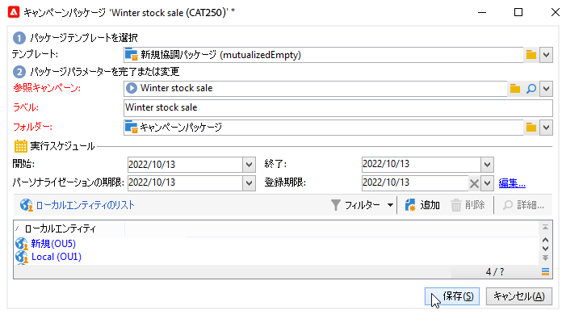Click folder icon in 参照キャンペーン field
The image size is (583, 327).
[514, 88]
